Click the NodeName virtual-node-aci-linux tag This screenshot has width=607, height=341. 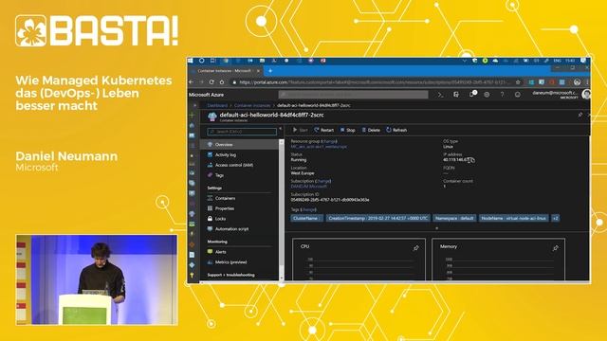pyautogui.click(x=514, y=218)
